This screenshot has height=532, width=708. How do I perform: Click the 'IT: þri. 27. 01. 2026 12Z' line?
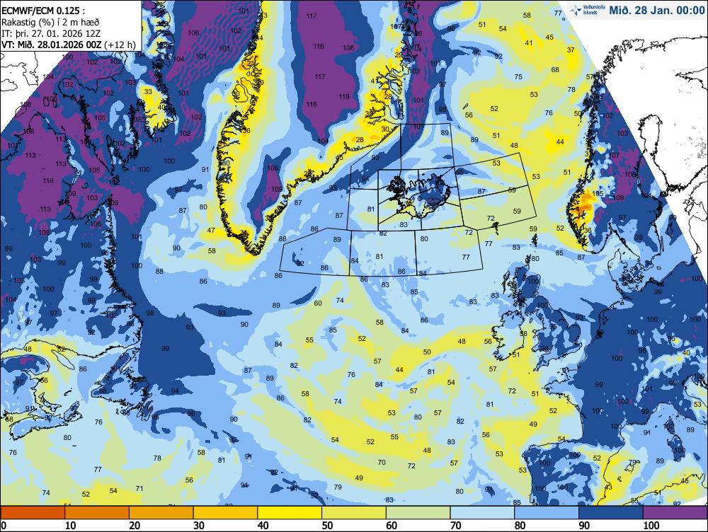[50, 33]
